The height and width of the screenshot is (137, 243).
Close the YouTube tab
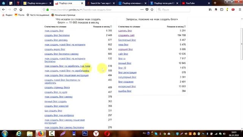point(209,3)
